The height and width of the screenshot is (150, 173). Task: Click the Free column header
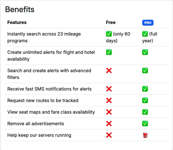point(111,23)
